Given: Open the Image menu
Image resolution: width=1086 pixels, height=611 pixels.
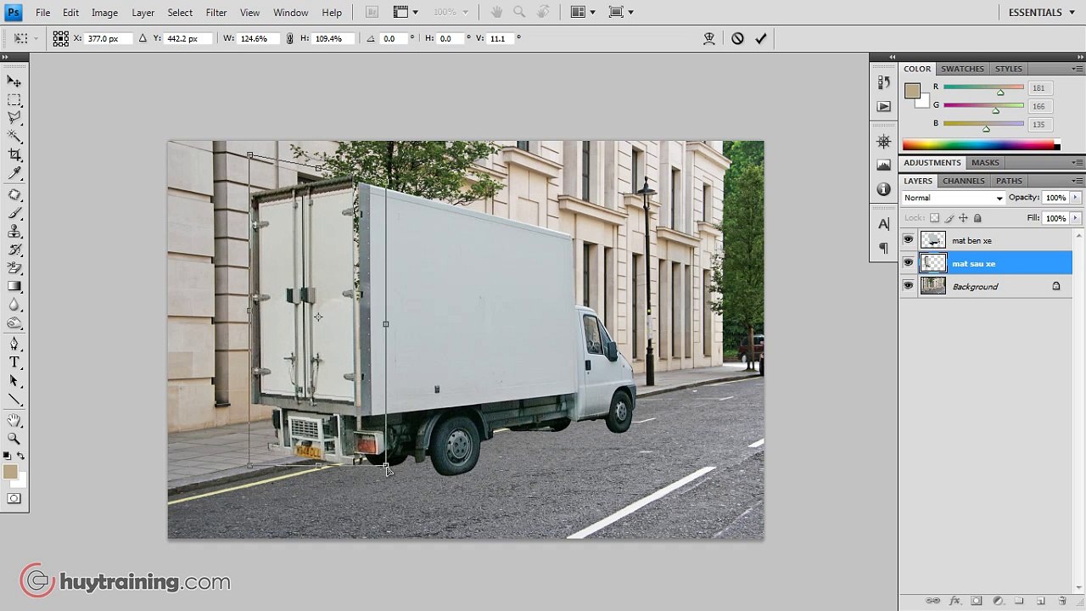Looking at the screenshot, I should [104, 13].
